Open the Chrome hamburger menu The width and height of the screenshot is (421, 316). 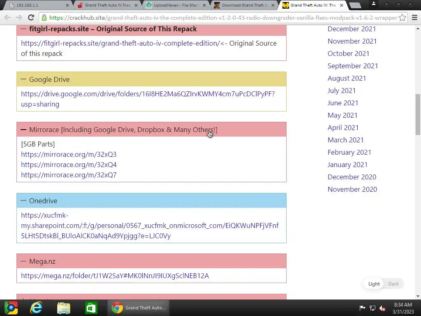tap(414, 18)
